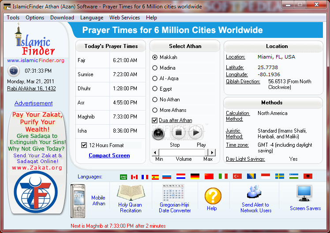Click the Saudi Arabia (Arabic) language flag

coord(124,177)
